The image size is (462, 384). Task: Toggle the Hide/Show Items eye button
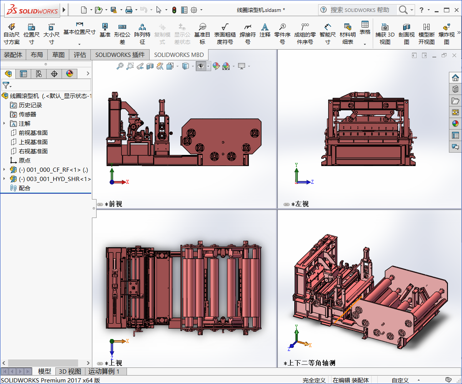click(x=201, y=66)
